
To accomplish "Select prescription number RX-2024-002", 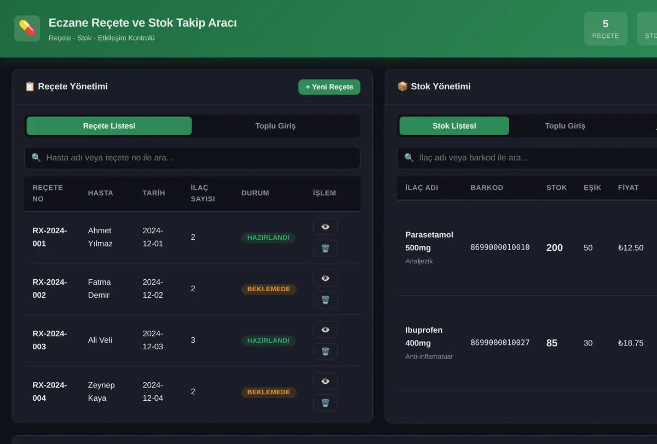I will pyautogui.click(x=50, y=289).
